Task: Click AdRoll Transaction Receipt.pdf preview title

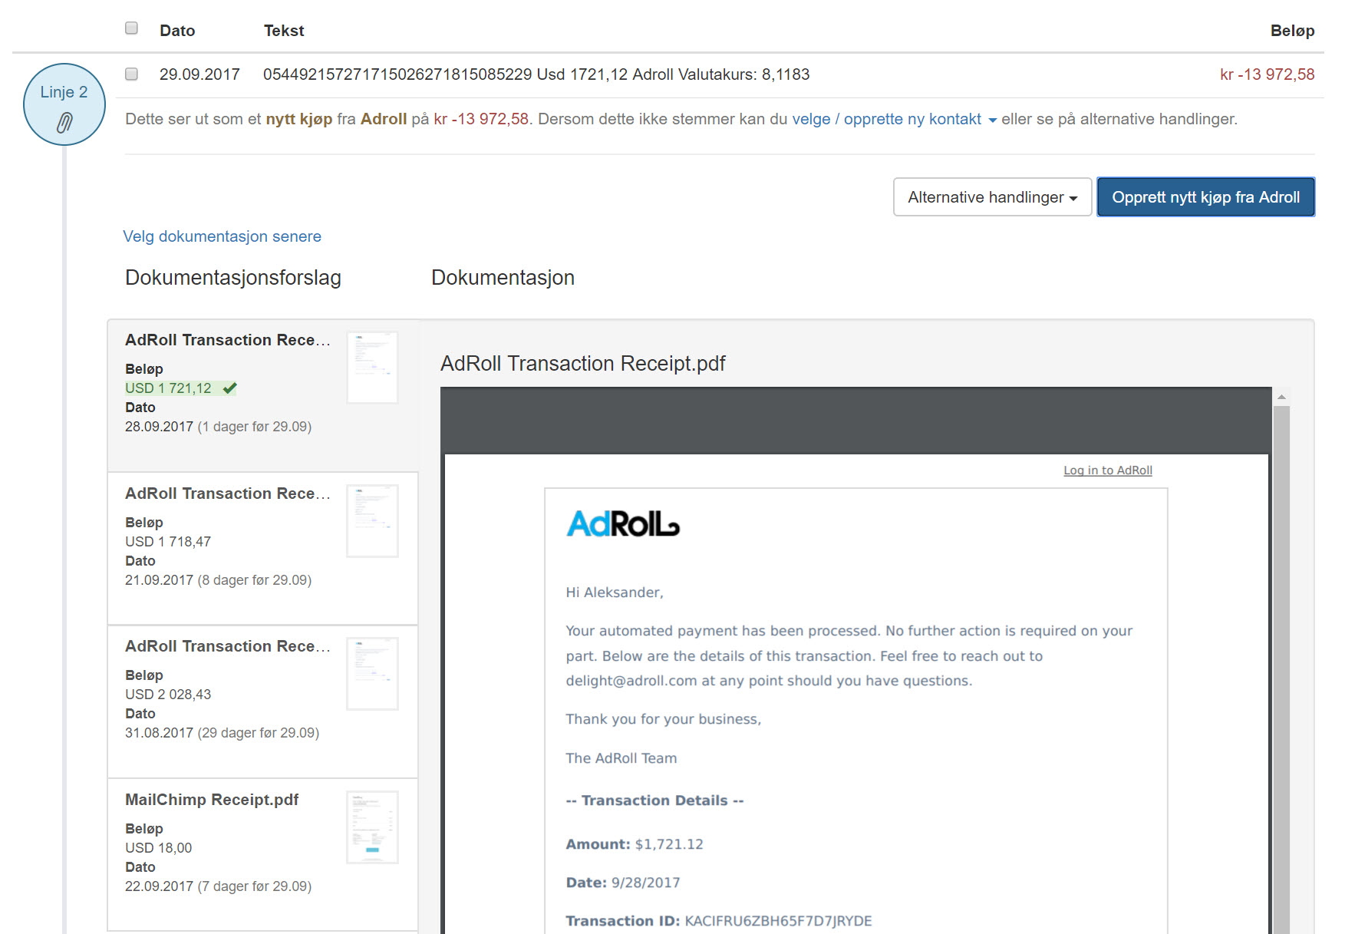Action: tap(583, 364)
